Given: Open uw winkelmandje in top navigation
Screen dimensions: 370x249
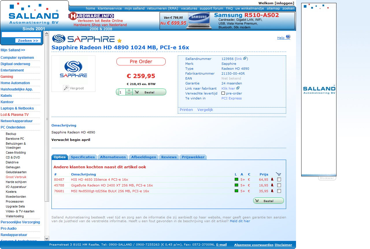Looking at the screenshot, I should pos(249,8).
